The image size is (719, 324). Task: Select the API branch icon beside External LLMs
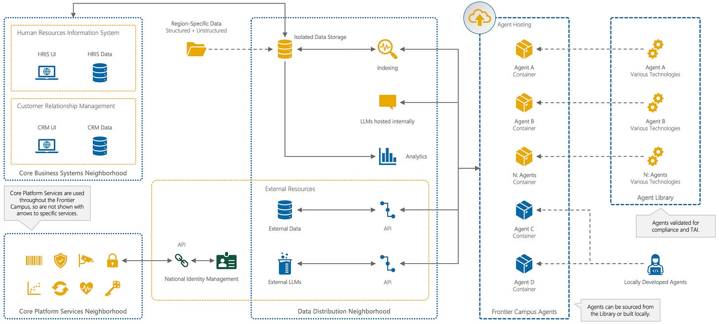point(387,263)
